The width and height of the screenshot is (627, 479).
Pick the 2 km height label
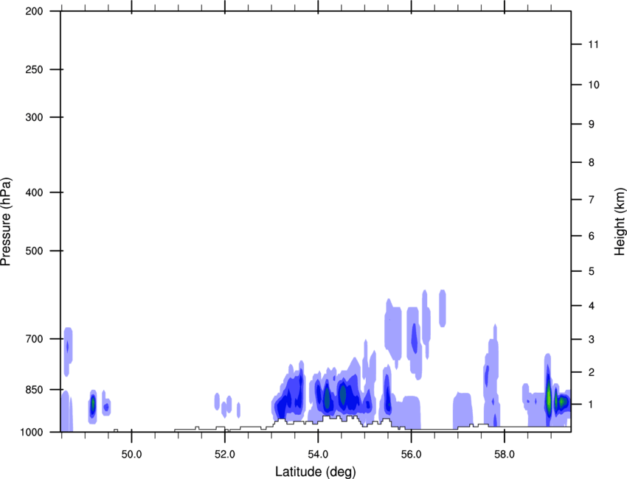point(592,372)
